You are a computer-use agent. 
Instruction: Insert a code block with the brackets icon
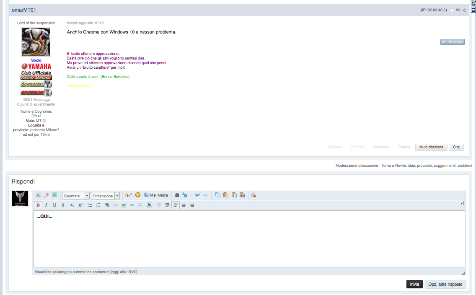(132, 205)
